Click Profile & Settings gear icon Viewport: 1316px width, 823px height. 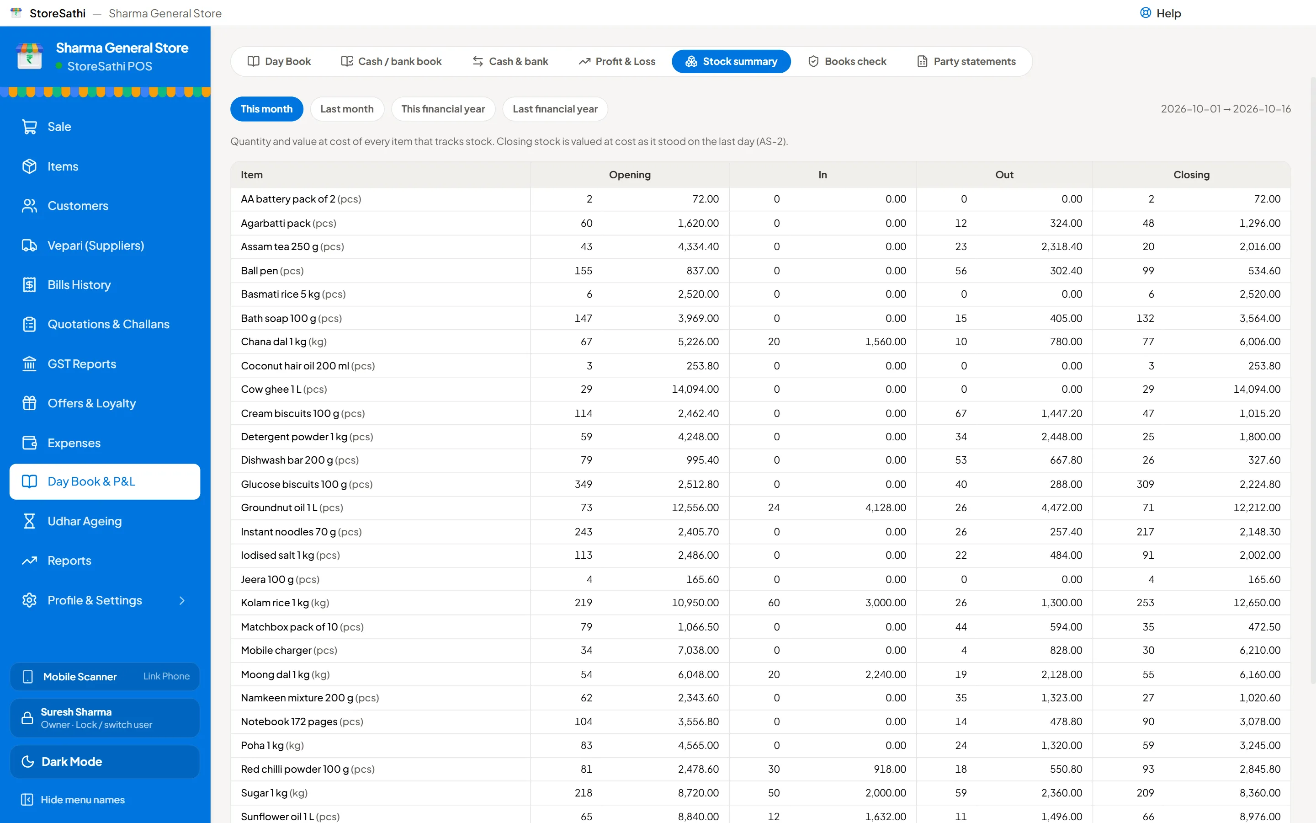click(x=29, y=600)
